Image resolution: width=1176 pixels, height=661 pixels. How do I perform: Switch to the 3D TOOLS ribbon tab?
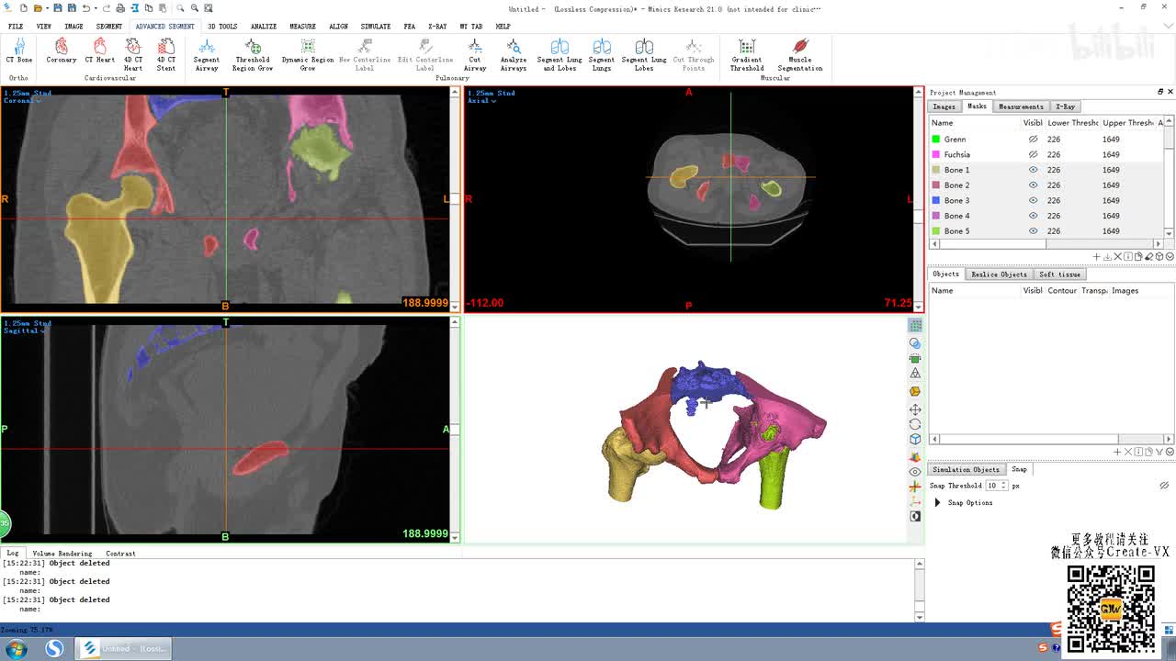(222, 27)
